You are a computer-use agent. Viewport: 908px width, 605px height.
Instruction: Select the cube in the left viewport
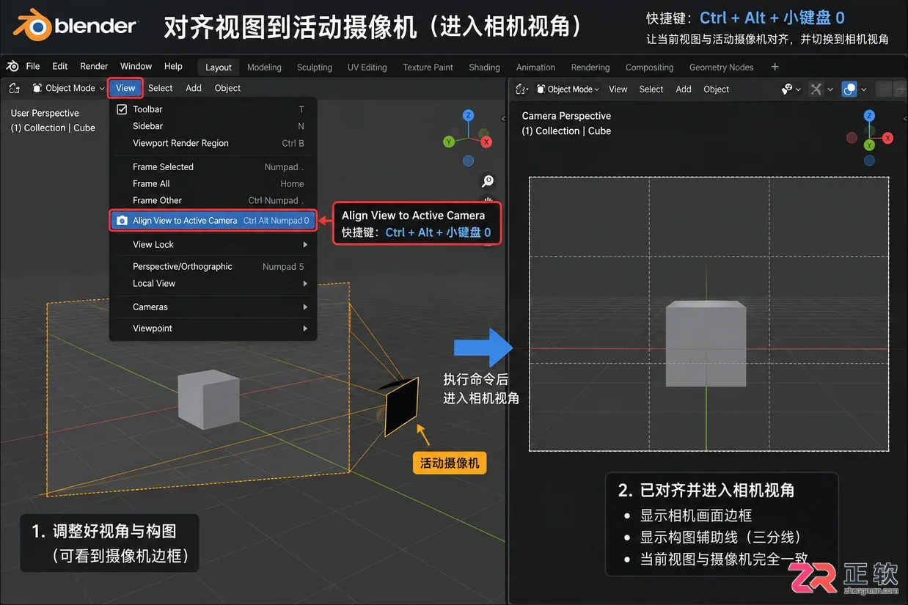208,400
